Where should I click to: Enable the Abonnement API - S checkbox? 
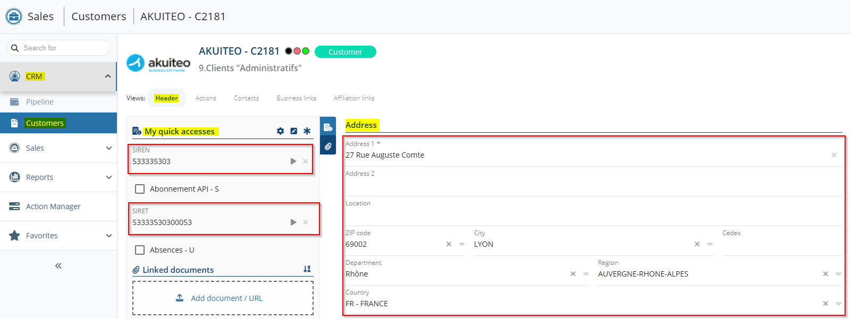click(x=140, y=189)
